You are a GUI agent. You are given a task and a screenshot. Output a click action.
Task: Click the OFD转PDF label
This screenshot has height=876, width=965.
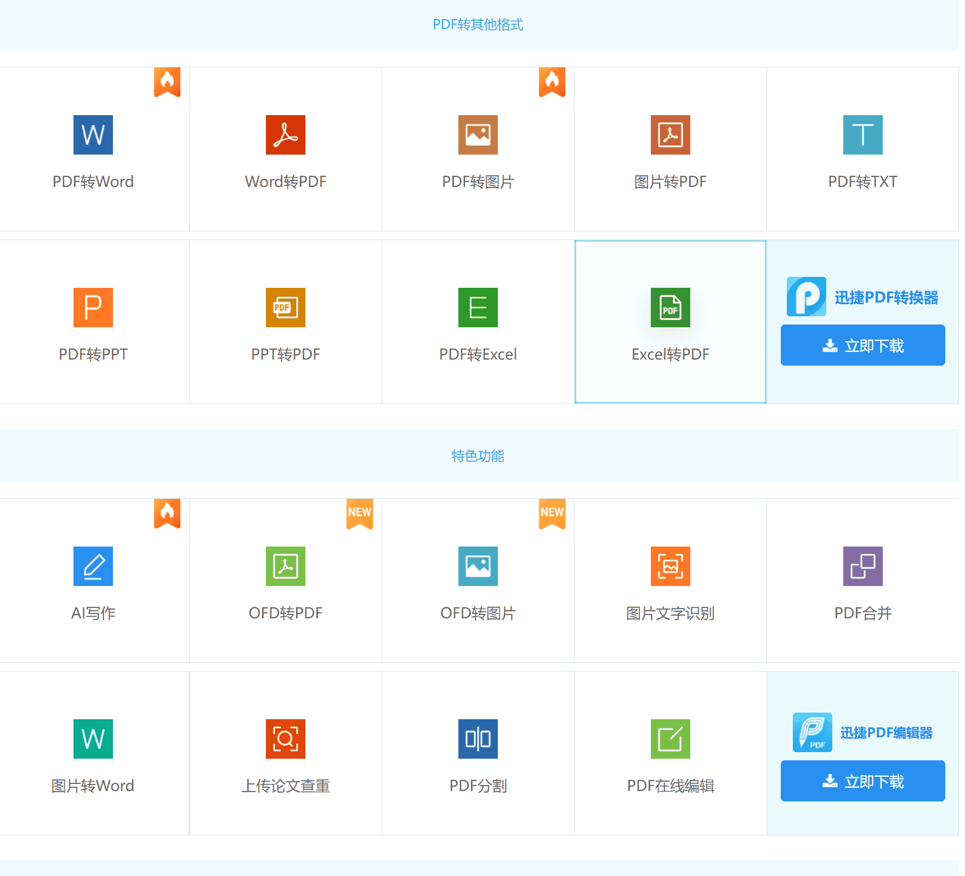(x=286, y=613)
